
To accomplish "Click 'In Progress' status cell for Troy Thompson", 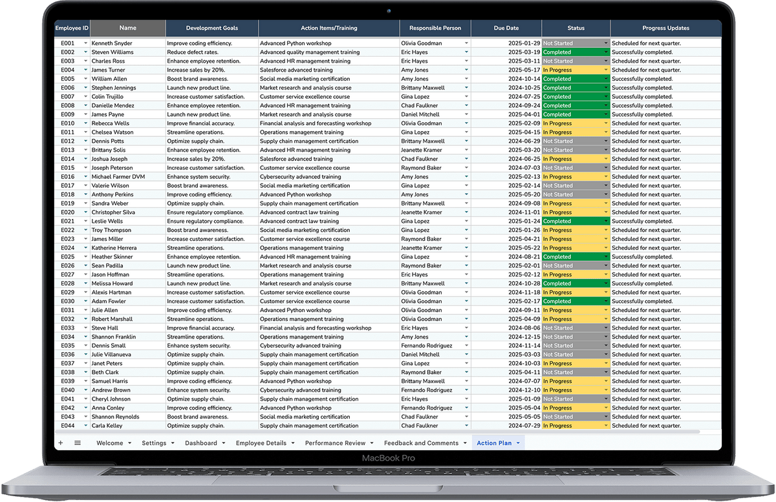I will coord(576,230).
